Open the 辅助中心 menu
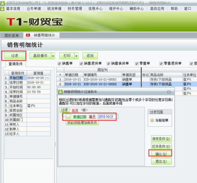The height and width of the screenshot is (183, 197). point(137,9)
